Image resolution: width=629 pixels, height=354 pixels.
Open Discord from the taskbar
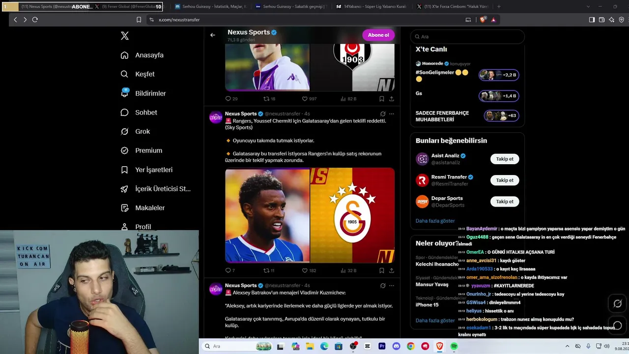tap(396, 346)
